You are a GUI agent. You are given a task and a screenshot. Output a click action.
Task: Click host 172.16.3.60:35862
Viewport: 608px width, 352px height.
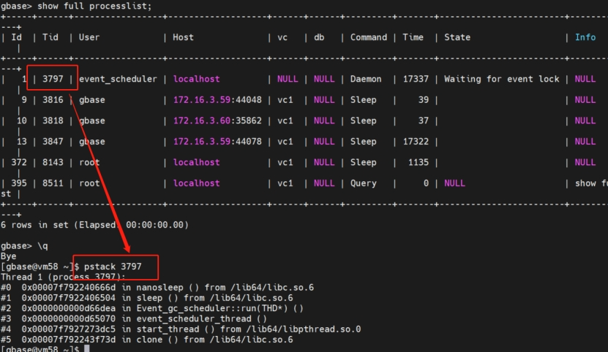(217, 120)
